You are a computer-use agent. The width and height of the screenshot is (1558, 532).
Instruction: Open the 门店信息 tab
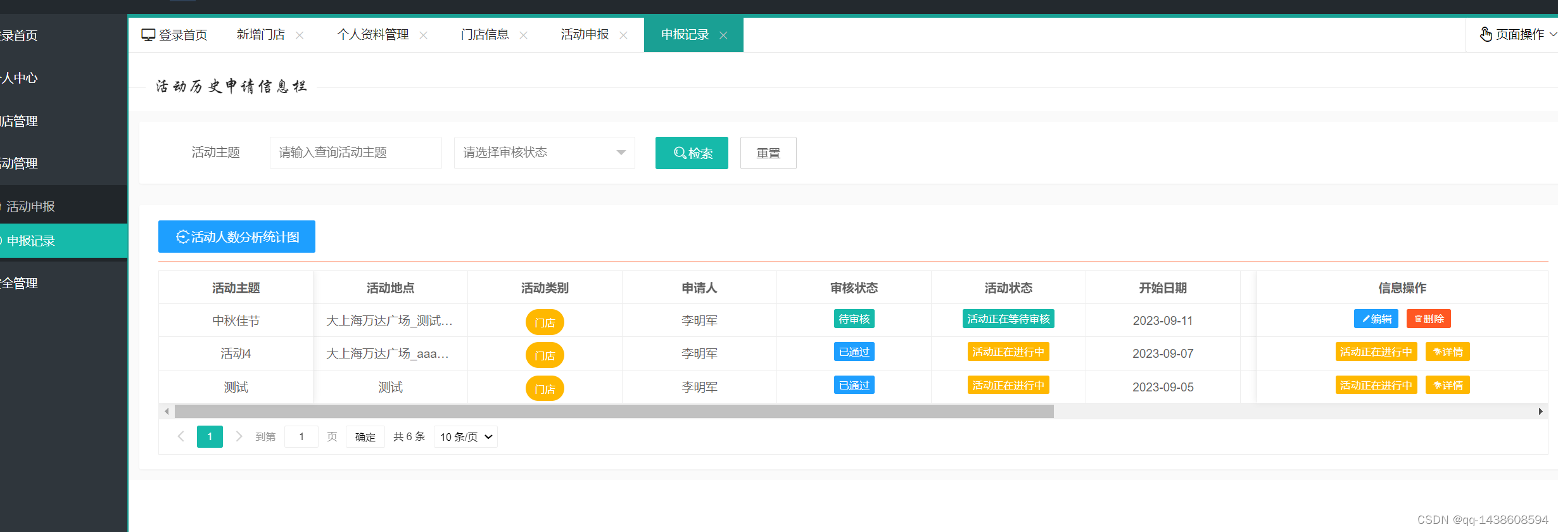point(485,35)
